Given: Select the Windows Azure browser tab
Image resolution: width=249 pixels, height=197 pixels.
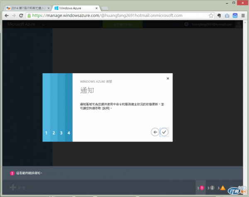Looking at the screenshot, I should click(x=75, y=8).
